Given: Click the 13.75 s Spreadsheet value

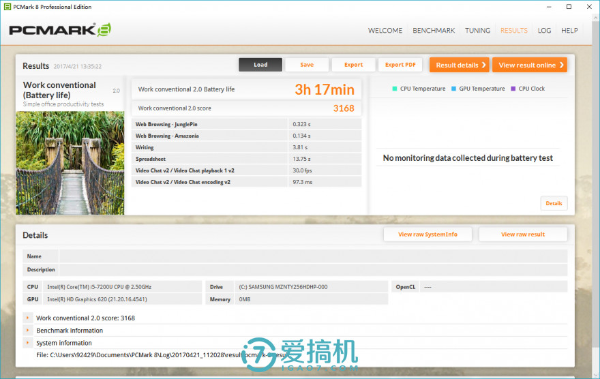Looking at the screenshot, I should pos(301,159).
